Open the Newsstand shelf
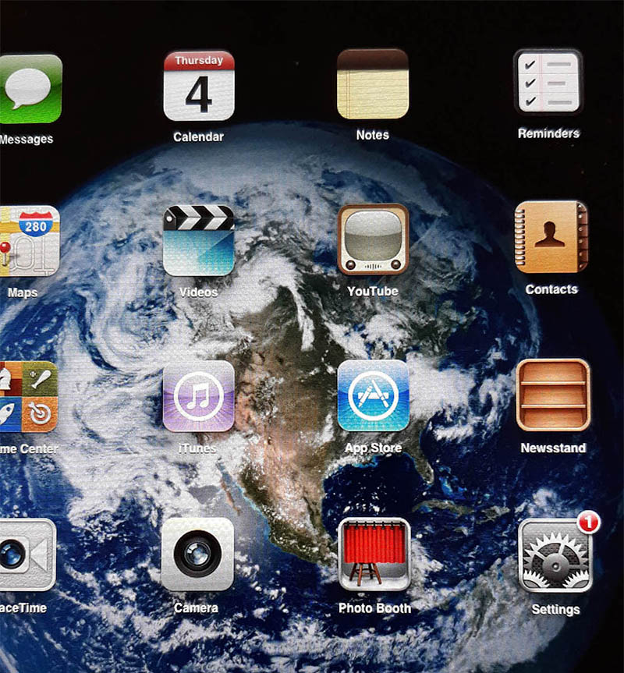This screenshot has width=624, height=673. click(x=553, y=395)
